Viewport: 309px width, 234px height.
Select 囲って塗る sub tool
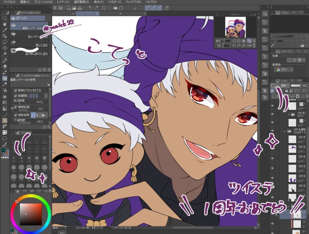(x=29, y=43)
